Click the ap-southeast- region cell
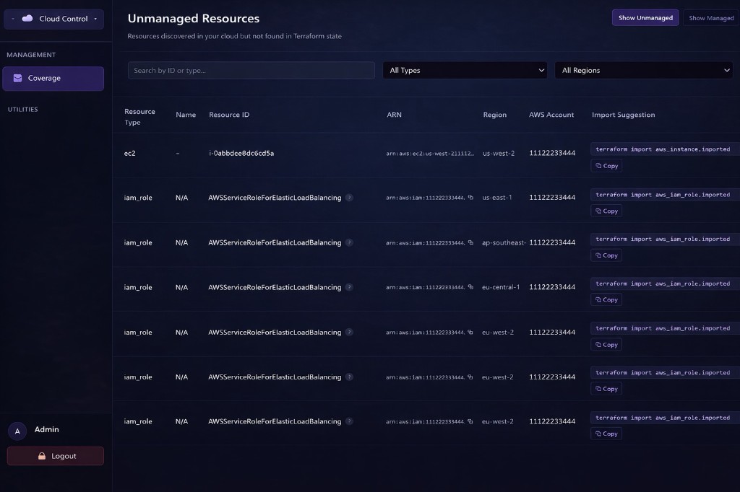The height and width of the screenshot is (492, 740). pos(504,242)
